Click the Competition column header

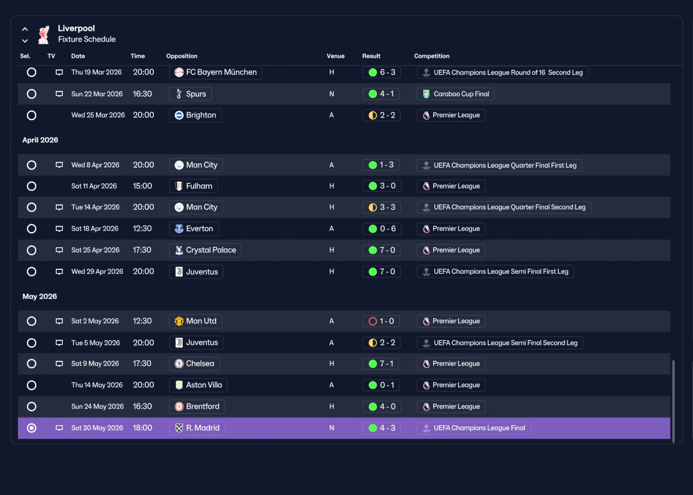(x=432, y=56)
